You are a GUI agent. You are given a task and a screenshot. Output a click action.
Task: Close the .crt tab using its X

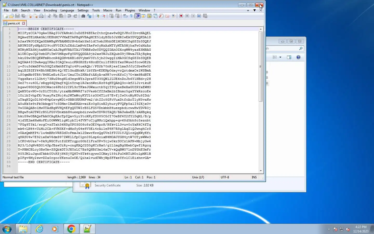coord(23,23)
